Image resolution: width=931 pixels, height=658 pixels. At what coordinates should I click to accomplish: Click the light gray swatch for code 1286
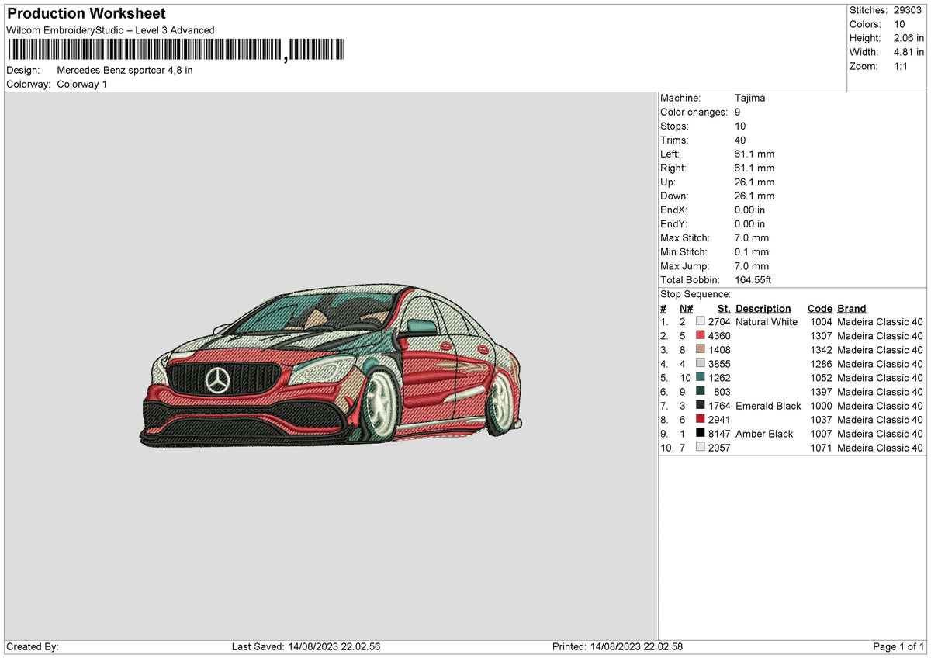pos(699,364)
